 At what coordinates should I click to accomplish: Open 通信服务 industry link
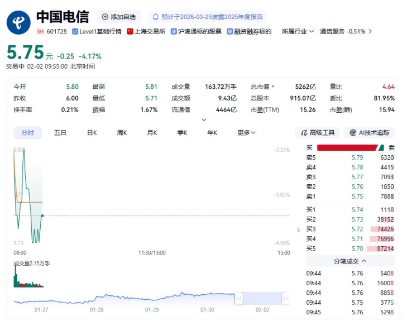(332, 31)
